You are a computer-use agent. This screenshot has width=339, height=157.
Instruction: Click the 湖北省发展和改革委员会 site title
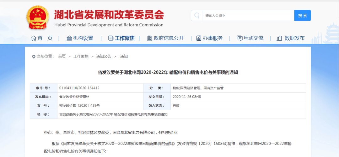(109, 15)
